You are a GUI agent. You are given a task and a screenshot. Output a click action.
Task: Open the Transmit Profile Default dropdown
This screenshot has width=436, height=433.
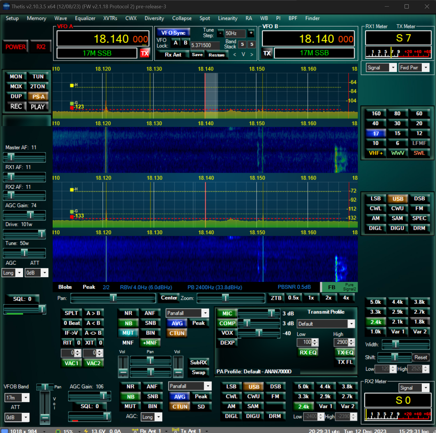[x=326, y=324]
